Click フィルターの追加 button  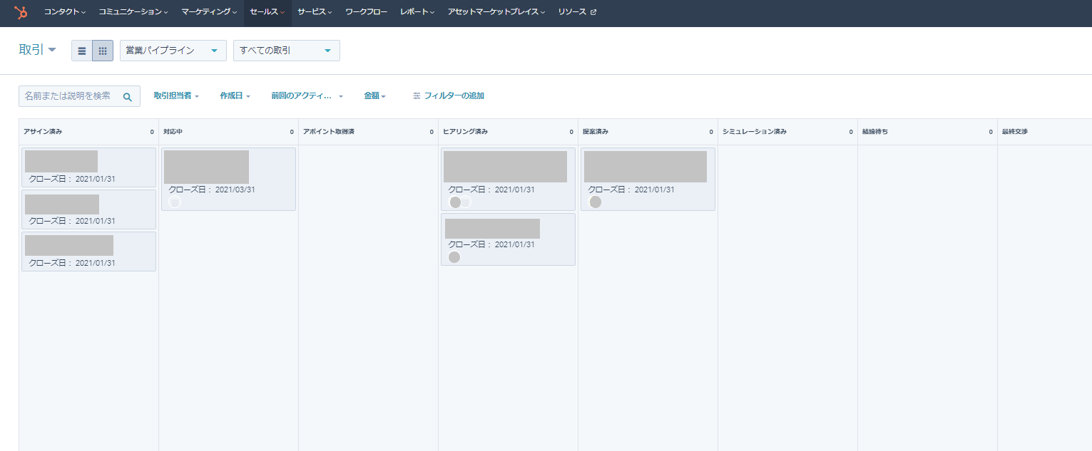tap(449, 96)
